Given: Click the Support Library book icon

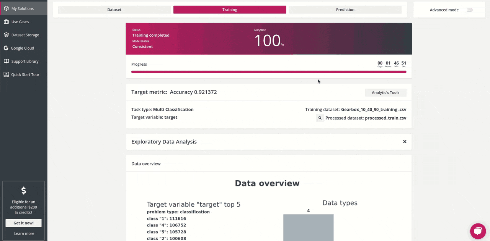Looking at the screenshot, I should pyautogui.click(x=7, y=61).
